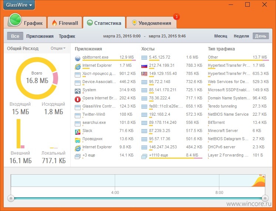This screenshot has height=211, width=276.
Task: Click the Twitter-Win8 app icon
Action: point(78,115)
